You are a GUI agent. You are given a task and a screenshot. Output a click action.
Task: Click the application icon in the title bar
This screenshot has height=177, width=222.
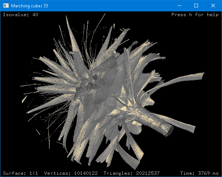click(6, 6)
